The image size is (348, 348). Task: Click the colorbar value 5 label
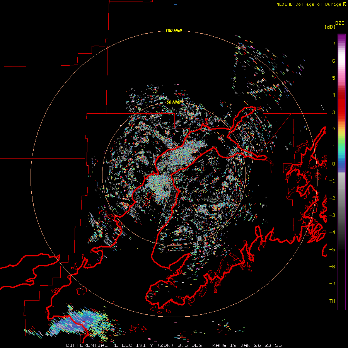[x=334, y=78]
